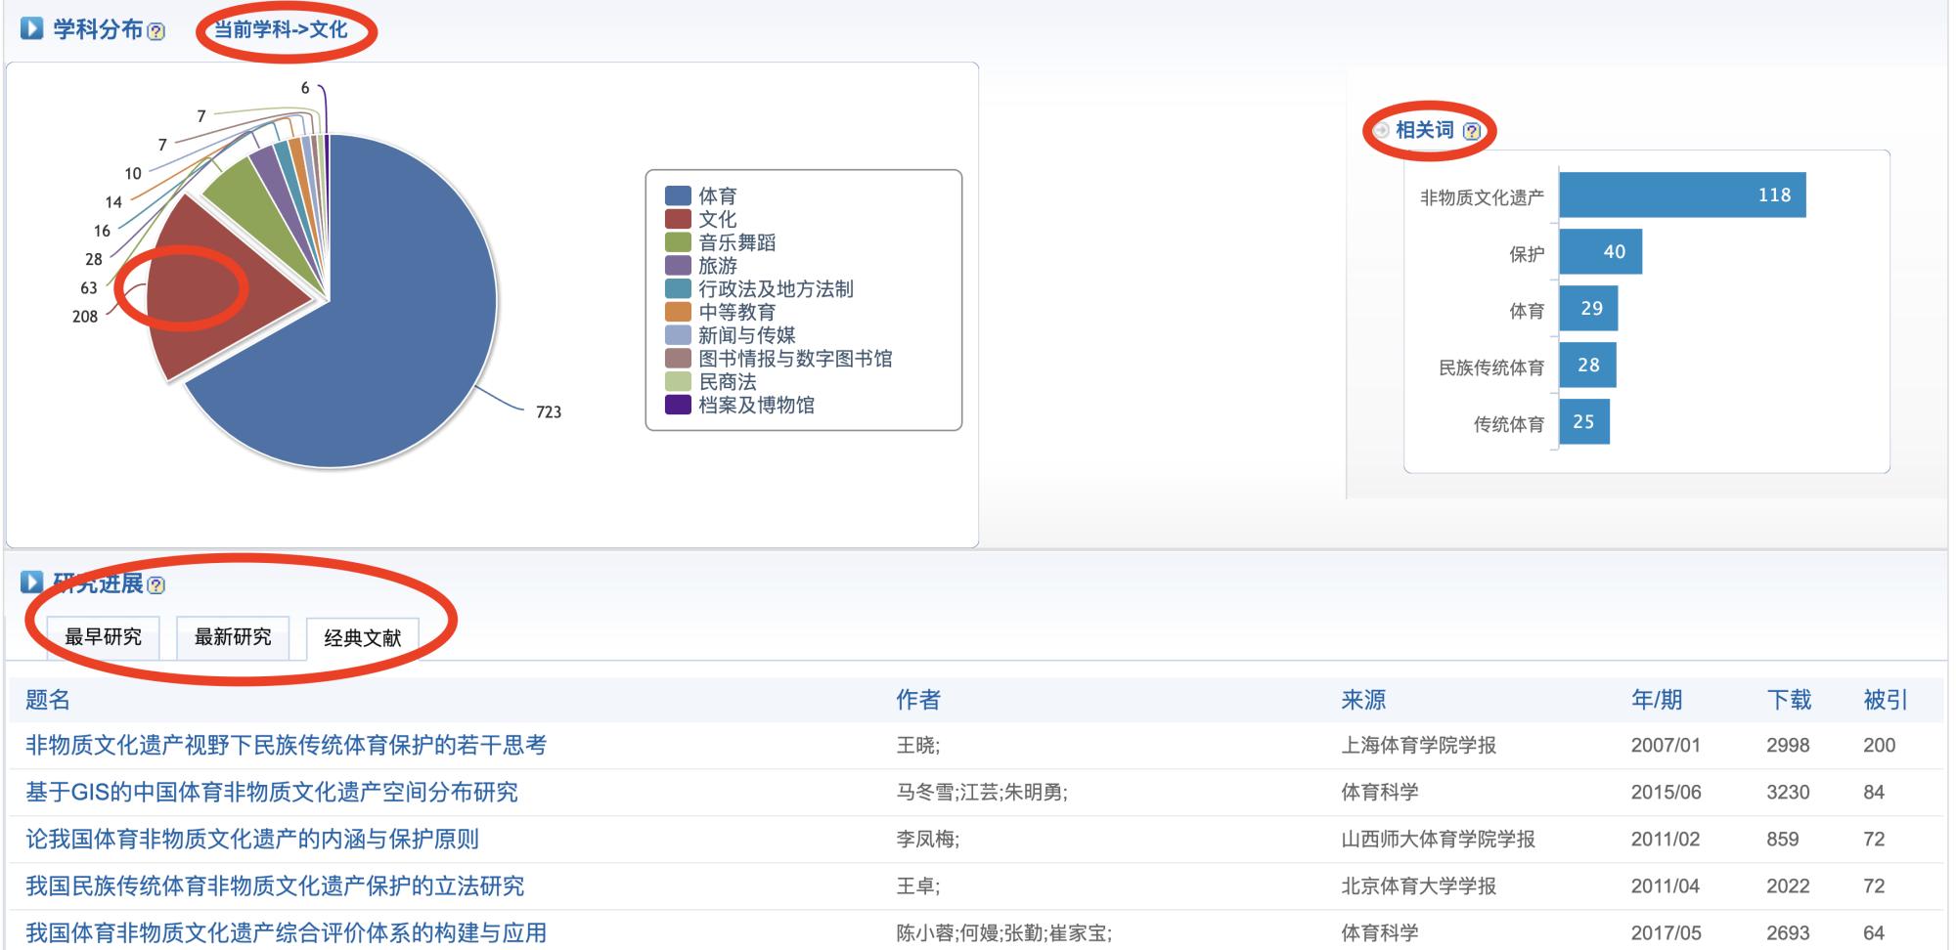1956x950 pixels.
Task: Click 文化 red legend swatch
Action: click(678, 219)
